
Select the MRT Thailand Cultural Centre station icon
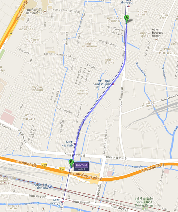pos(113,84)
